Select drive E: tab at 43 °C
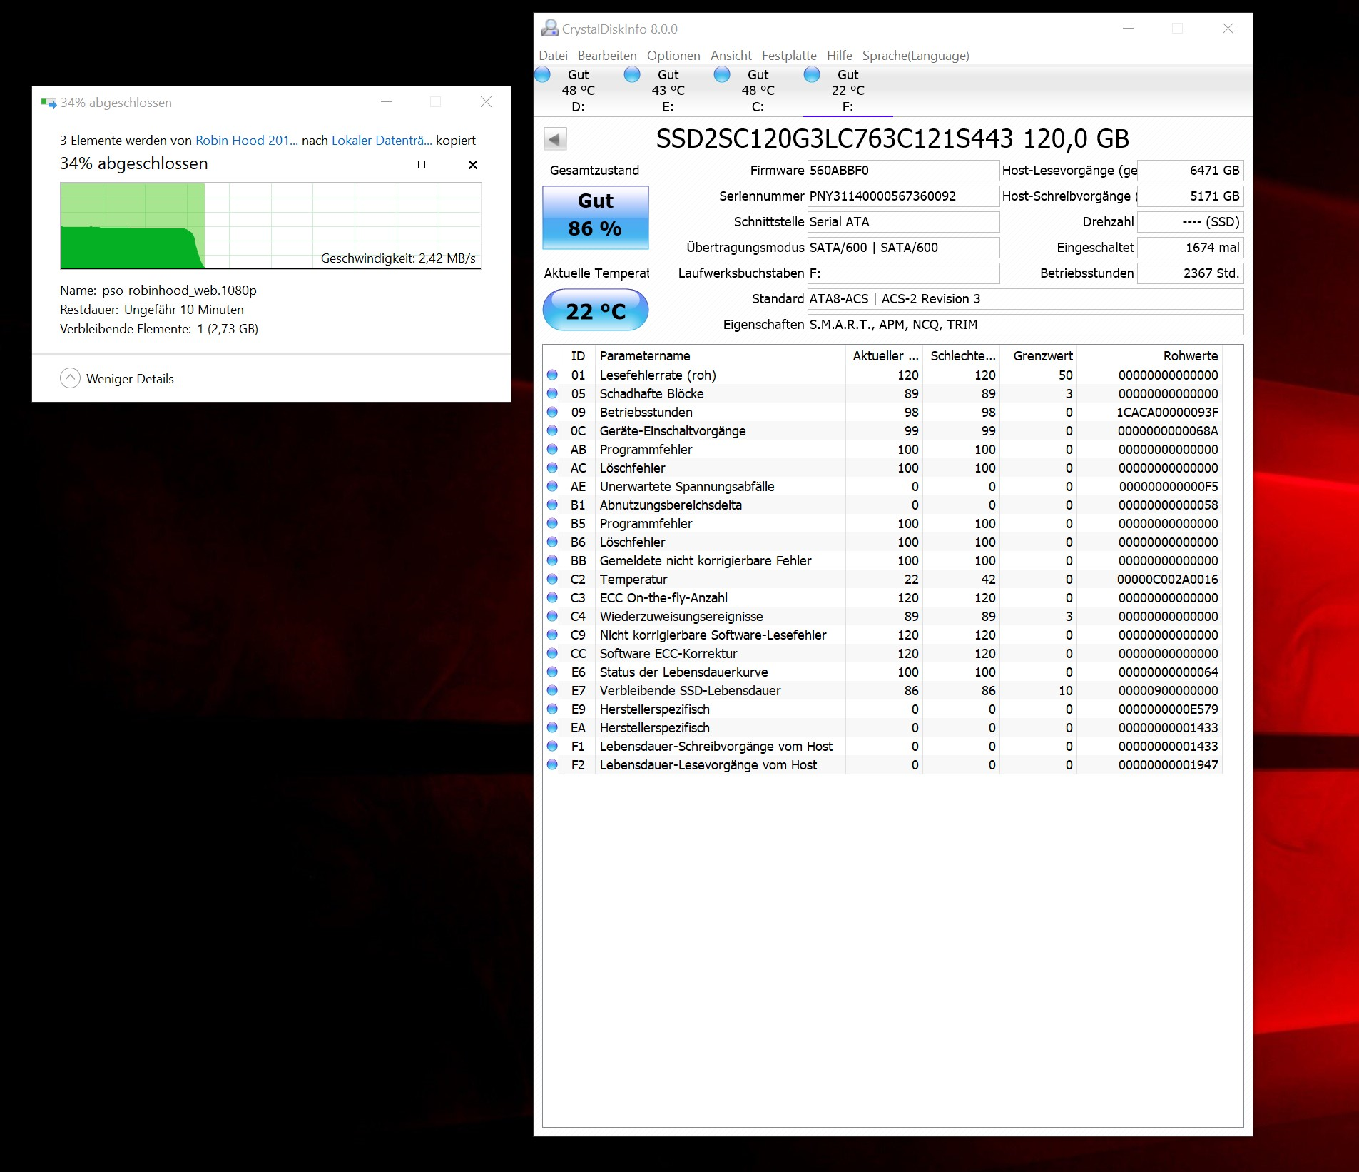This screenshot has width=1359, height=1172. tap(668, 91)
